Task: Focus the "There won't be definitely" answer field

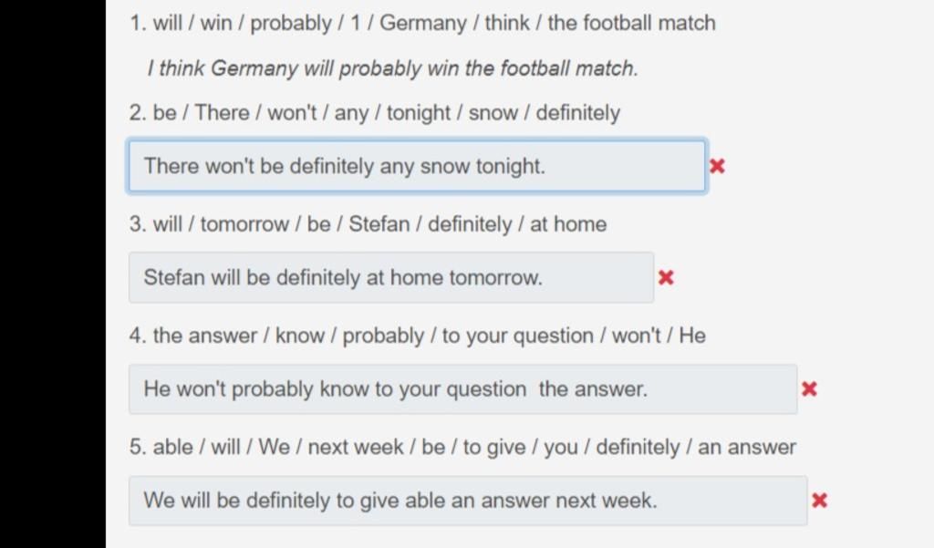Action: 416,166
